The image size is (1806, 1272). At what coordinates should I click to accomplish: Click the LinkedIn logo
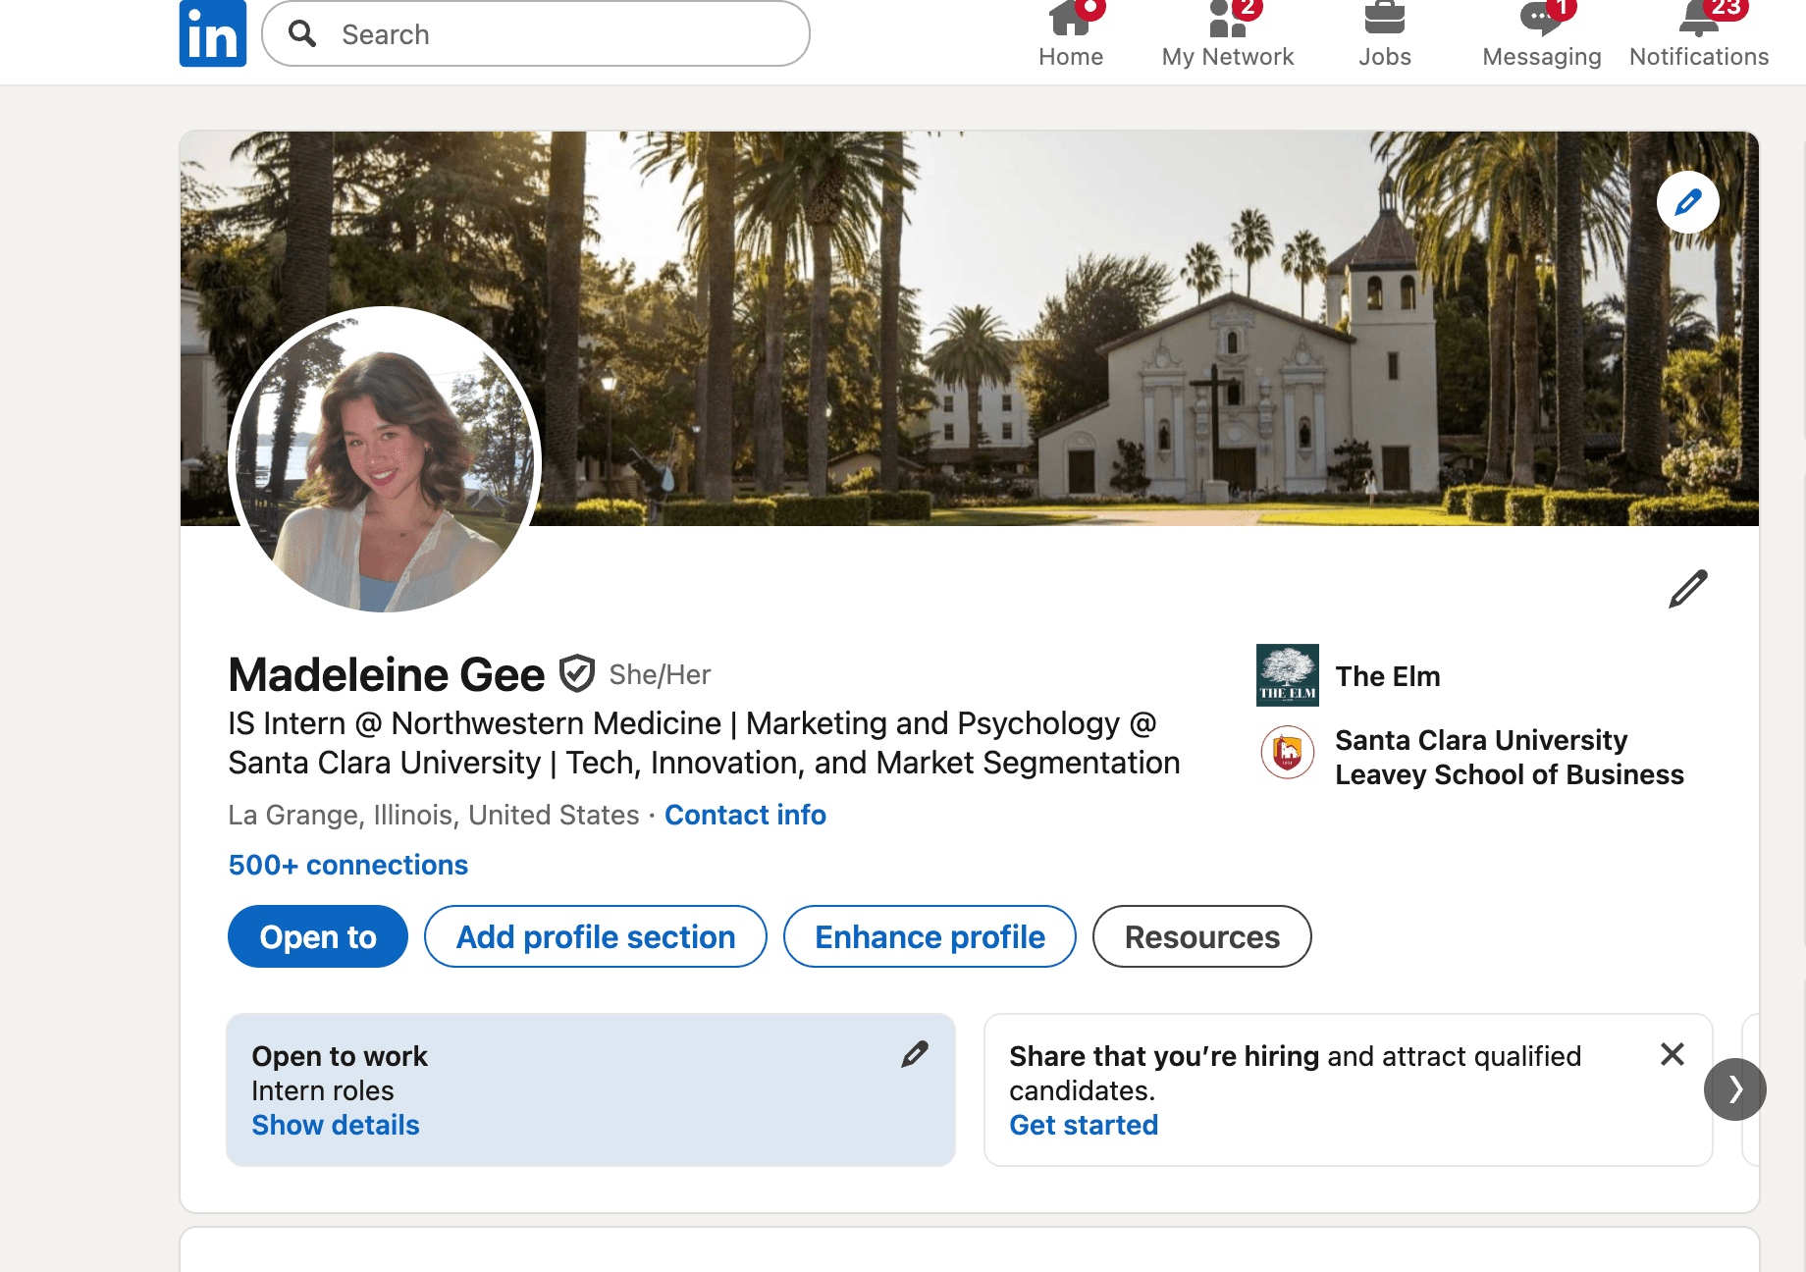click(212, 33)
